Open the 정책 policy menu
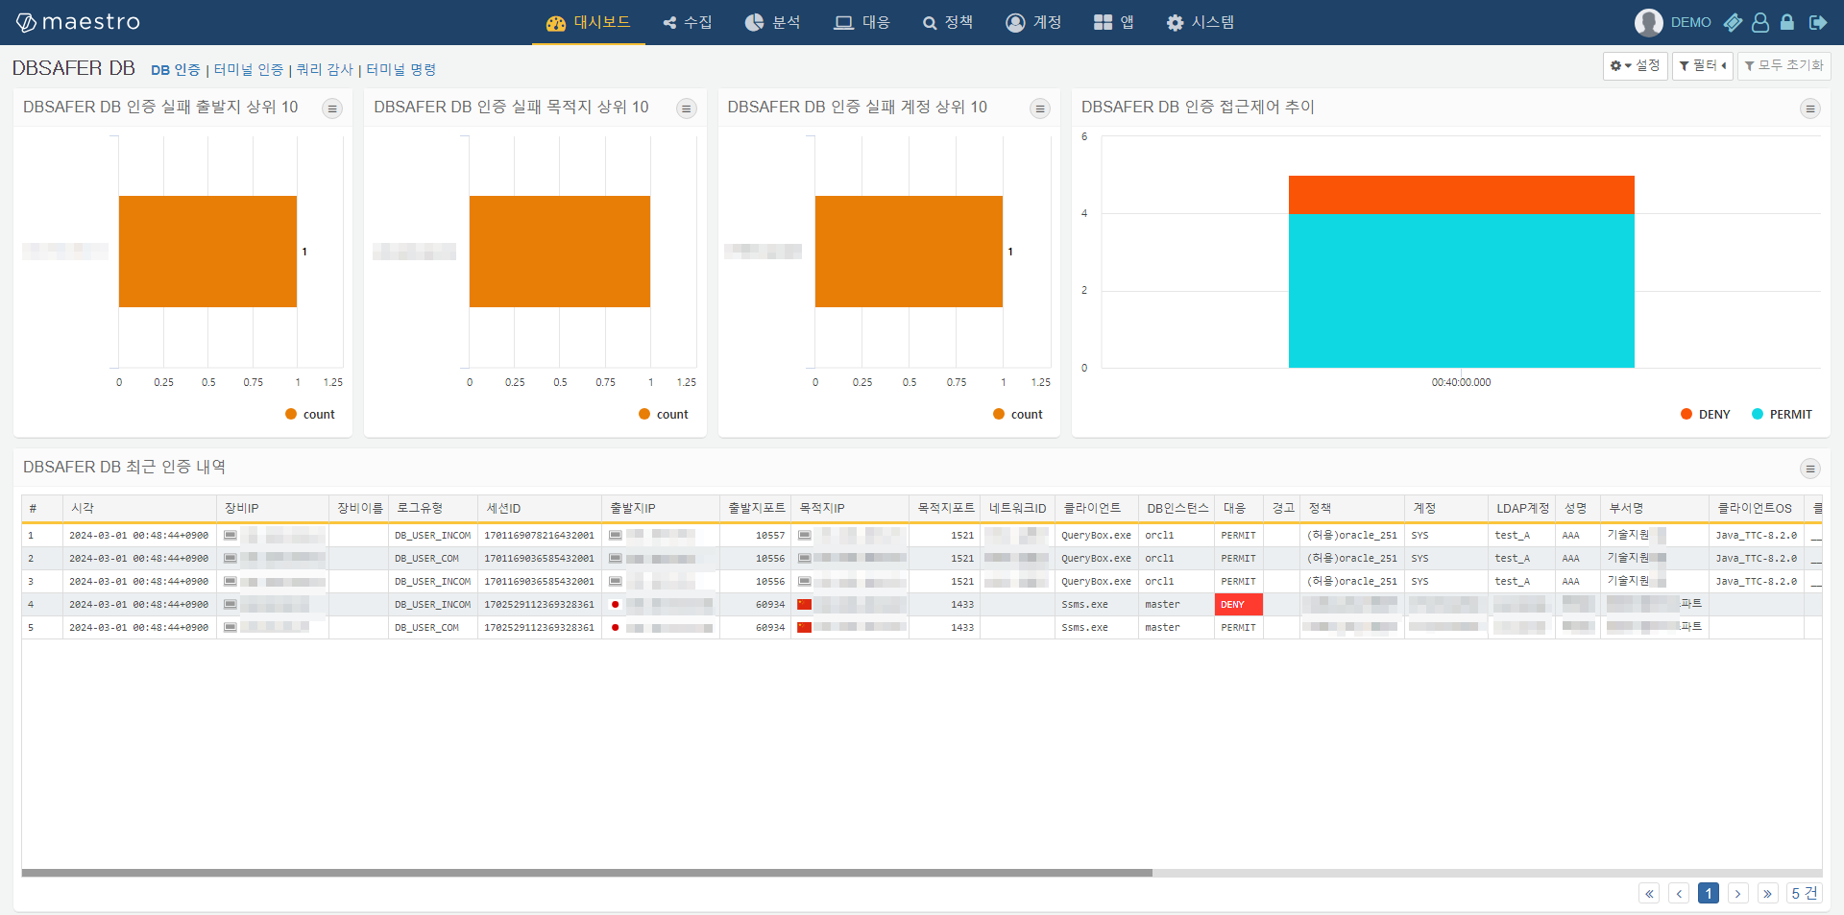 click(x=948, y=22)
